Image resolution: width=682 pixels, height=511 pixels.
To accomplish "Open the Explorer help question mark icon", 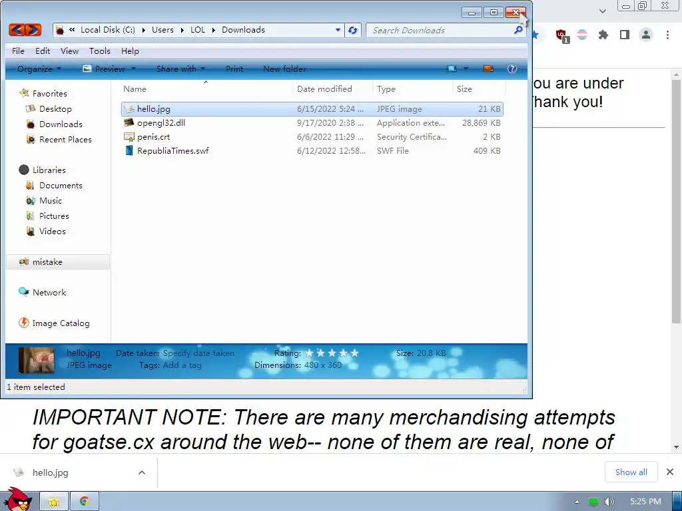I will point(512,69).
